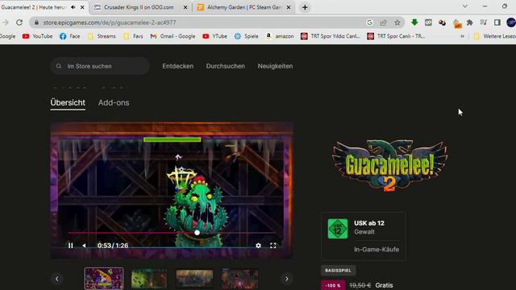Open video settings gear icon
516x290 pixels.
(258, 246)
